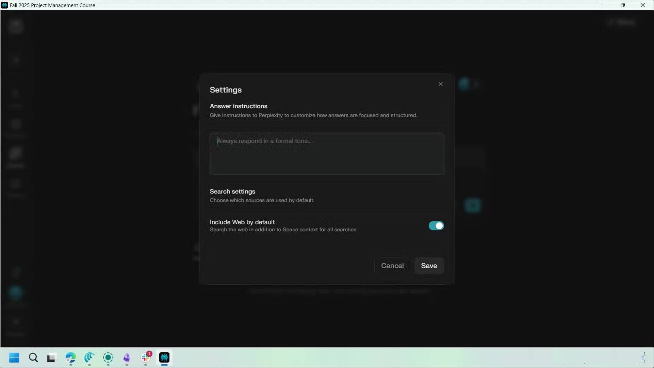Close the Settings dialog with X
This screenshot has width=654, height=368.
coord(440,84)
